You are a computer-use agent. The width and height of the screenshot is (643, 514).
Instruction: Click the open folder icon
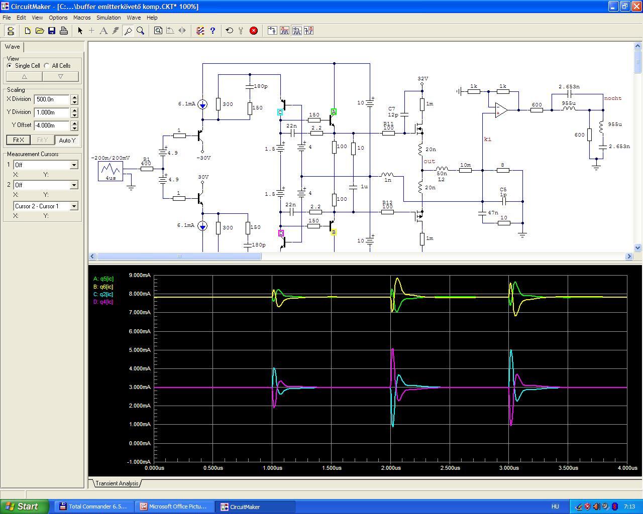tap(40, 31)
